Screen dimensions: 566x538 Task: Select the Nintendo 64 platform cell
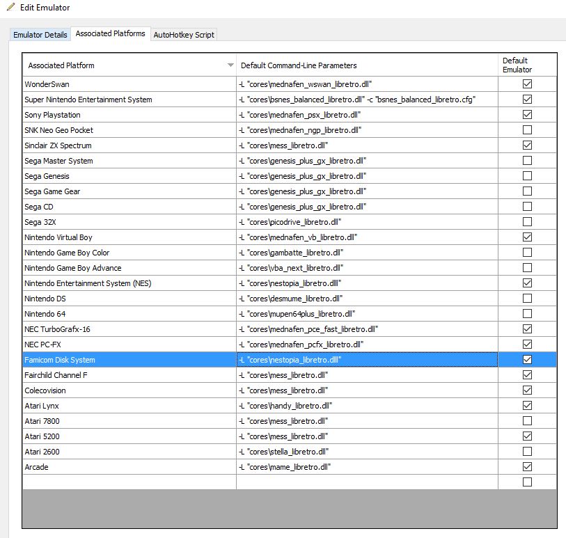129,314
